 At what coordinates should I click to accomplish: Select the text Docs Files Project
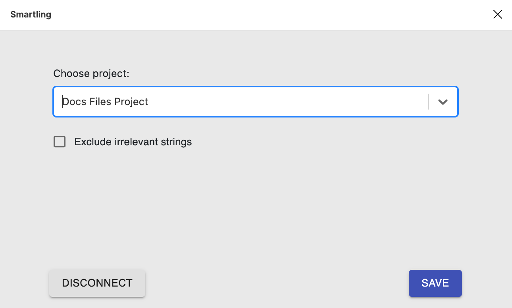pyautogui.click(x=105, y=102)
